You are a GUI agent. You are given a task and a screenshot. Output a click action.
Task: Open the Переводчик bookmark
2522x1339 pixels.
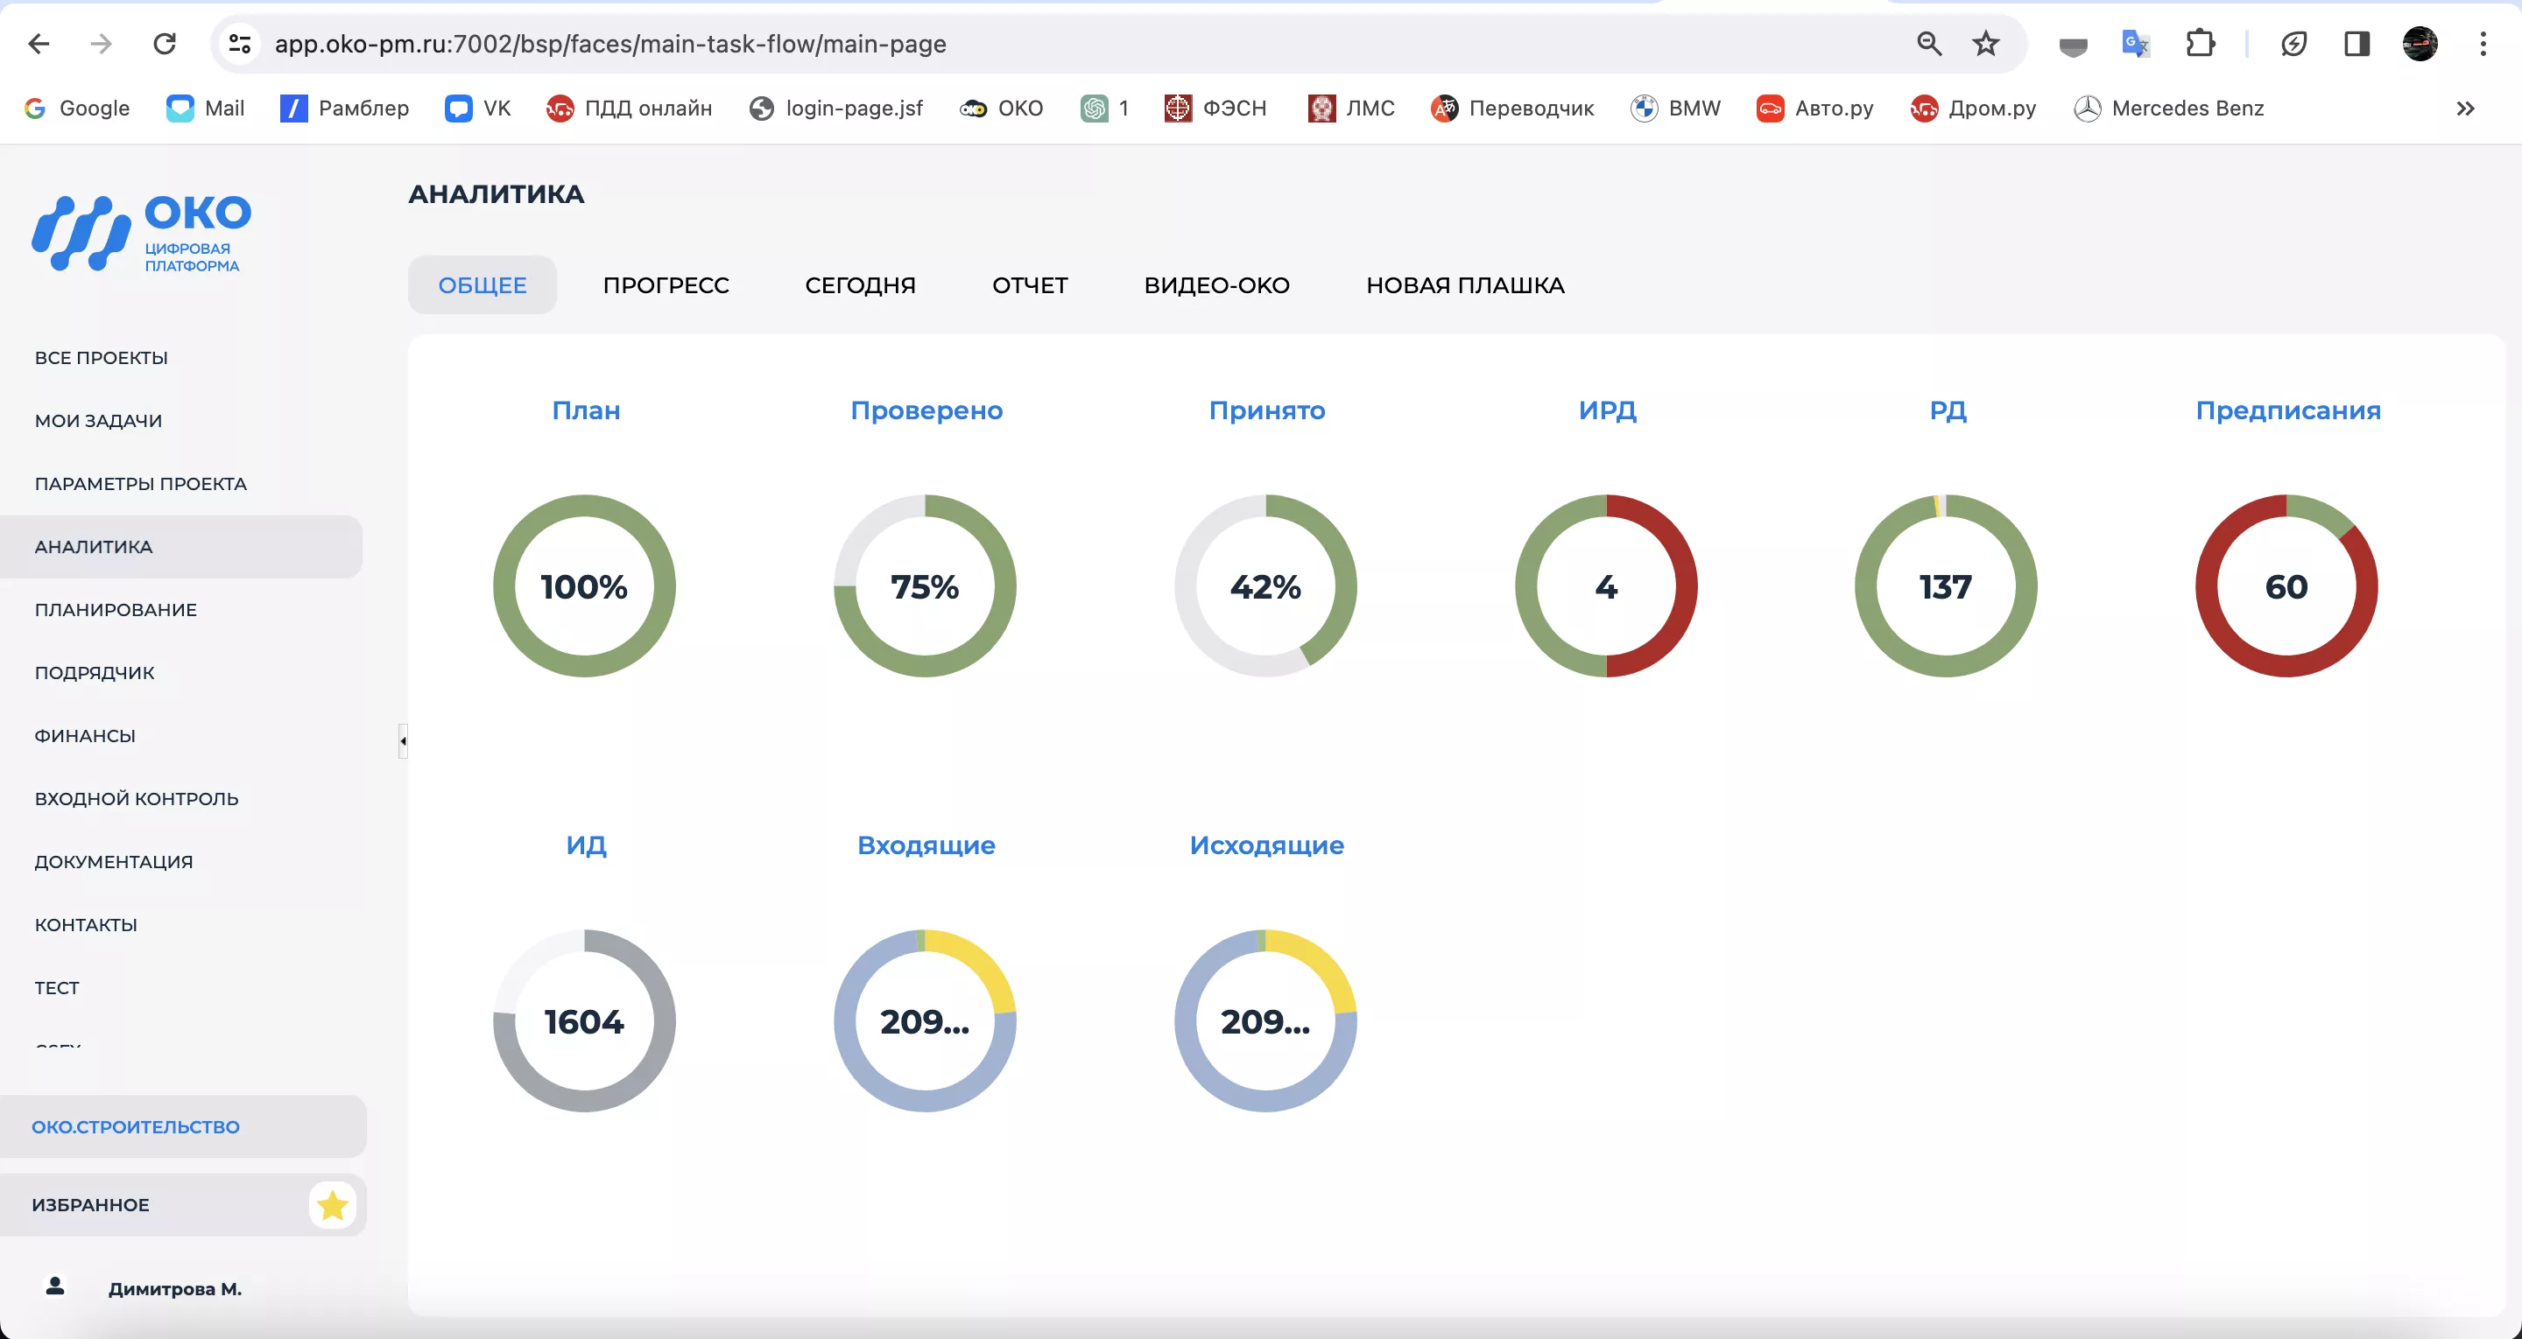(x=1513, y=109)
